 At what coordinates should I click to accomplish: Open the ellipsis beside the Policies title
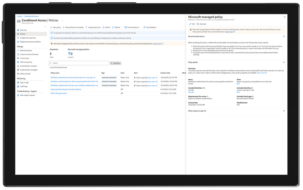coord(62,20)
